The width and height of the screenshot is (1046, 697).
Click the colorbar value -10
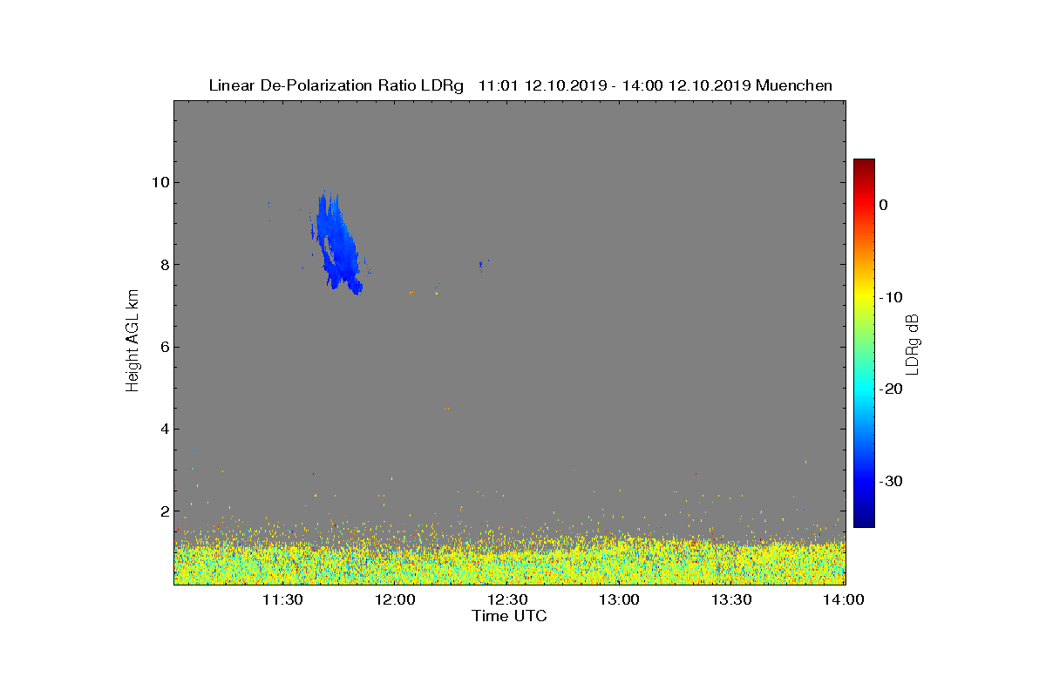coord(891,297)
